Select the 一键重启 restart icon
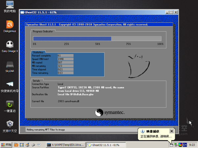The width and height of the screenshot is (198, 148). pyautogui.click(x=10, y=107)
